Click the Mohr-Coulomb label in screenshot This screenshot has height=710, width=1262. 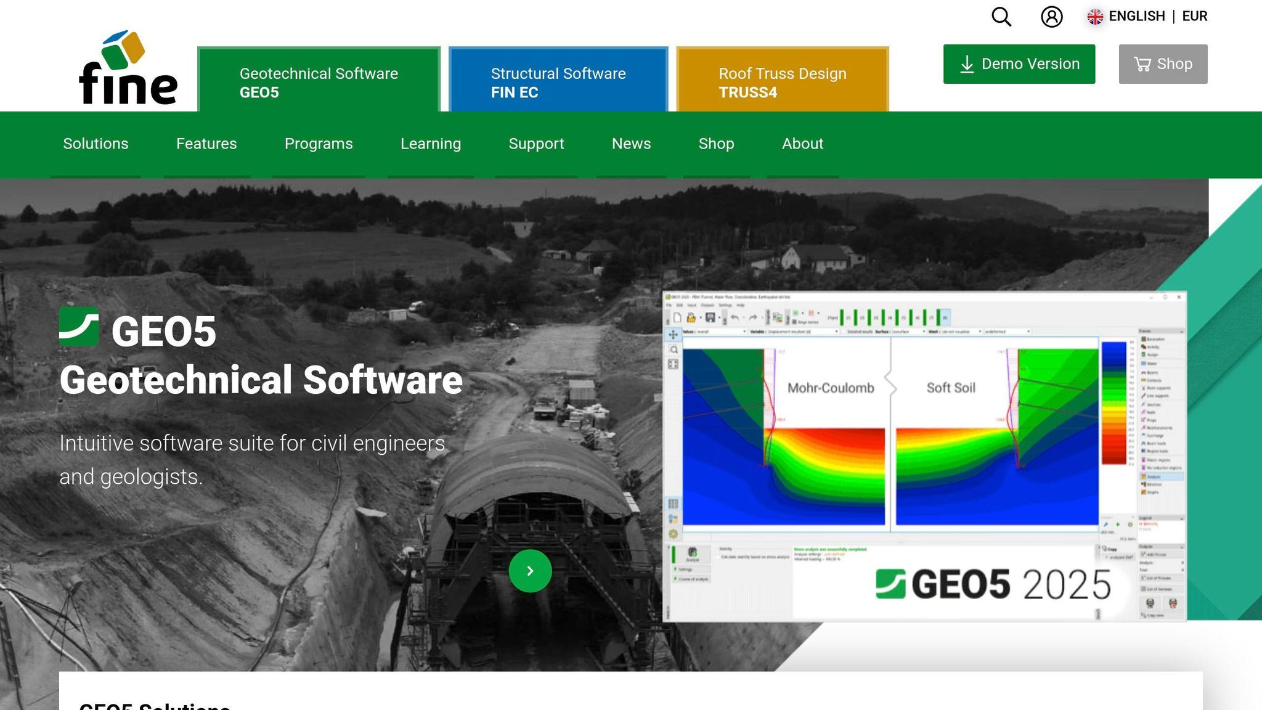[x=831, y=388]
